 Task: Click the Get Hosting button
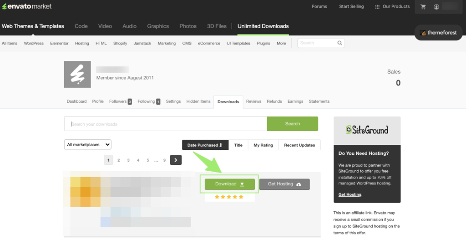pos(284,184)
